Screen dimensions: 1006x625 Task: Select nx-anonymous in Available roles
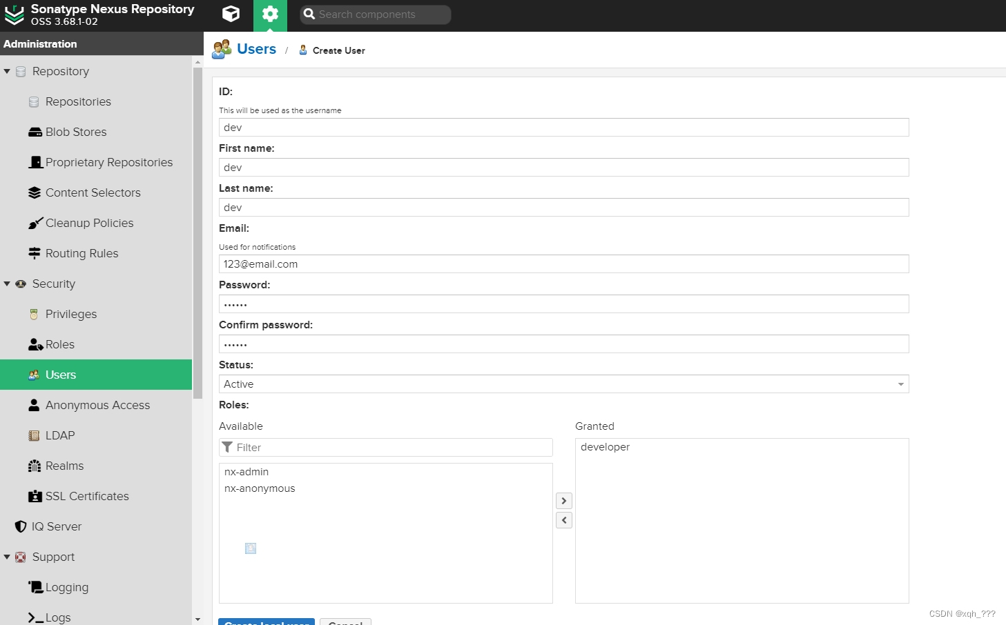[x=260, y=488]
